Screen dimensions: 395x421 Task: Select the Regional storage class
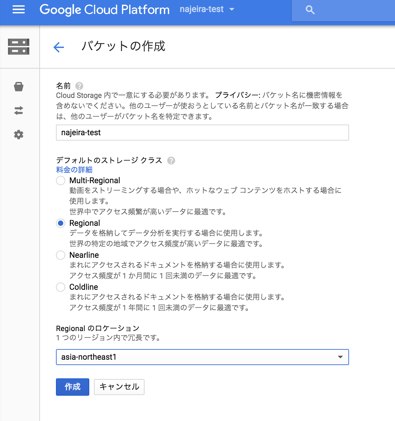pyautogui.click(x=61, y=223)
